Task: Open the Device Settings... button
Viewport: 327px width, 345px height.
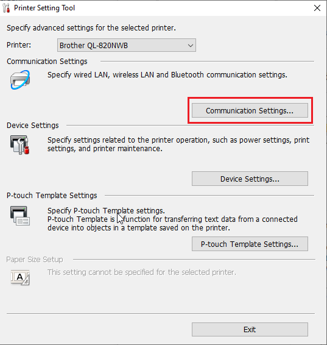Action: pos(250,179)
